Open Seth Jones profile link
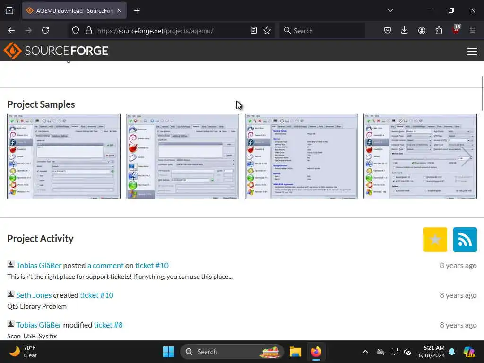The image size is (484, 363). (x=34, y=295)
